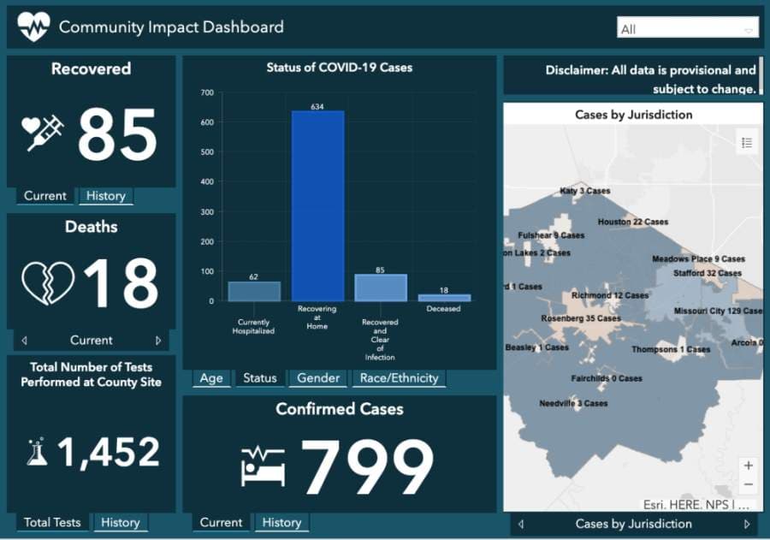
Task: Click Richmond 12 Cases map label
Action: pyautogui.click(x=610, y=295)
